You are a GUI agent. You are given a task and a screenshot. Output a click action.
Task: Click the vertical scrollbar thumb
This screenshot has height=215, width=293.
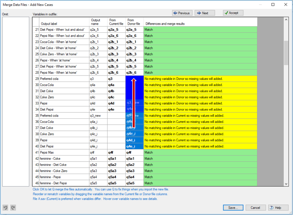286,53
